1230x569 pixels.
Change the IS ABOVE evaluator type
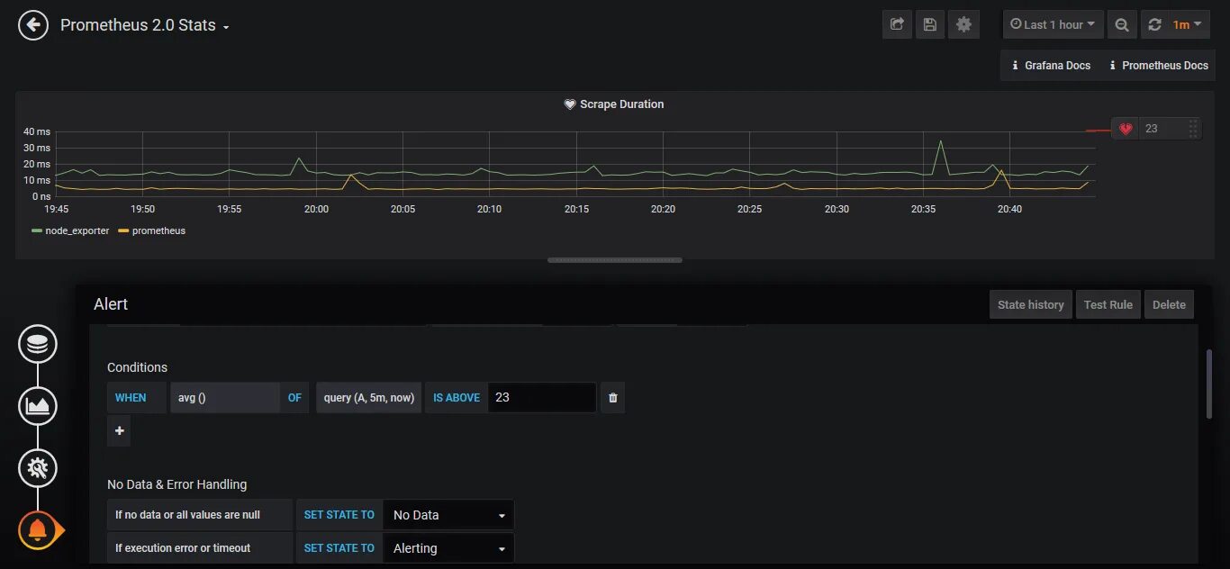[457, 398]
